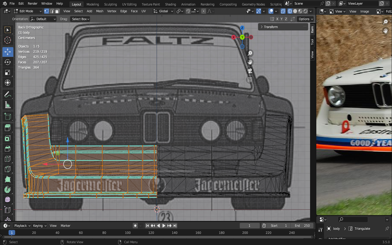Open the Global transform orientation dropdown

pos(163,11)
